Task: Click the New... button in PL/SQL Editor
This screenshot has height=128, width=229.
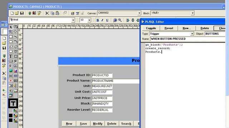Action: click(x=187, y=28)
